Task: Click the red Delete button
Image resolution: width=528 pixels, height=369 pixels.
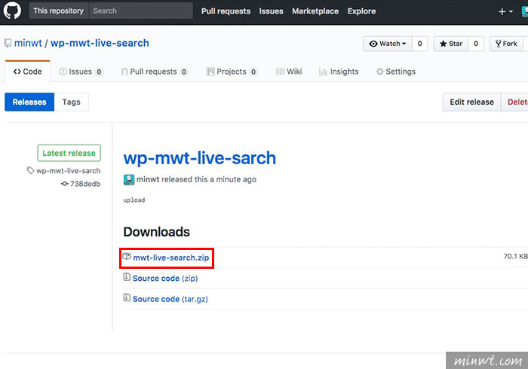Action: click(515, 102)
